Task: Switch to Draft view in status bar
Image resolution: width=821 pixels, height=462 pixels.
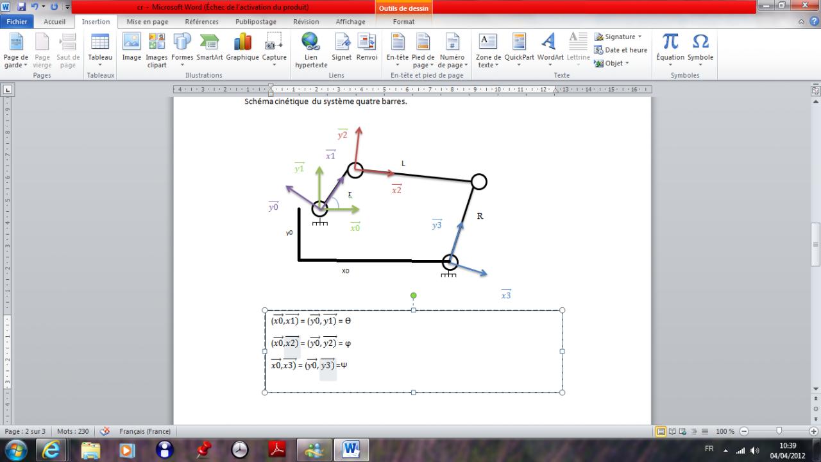Action: [x=706, y=431]
